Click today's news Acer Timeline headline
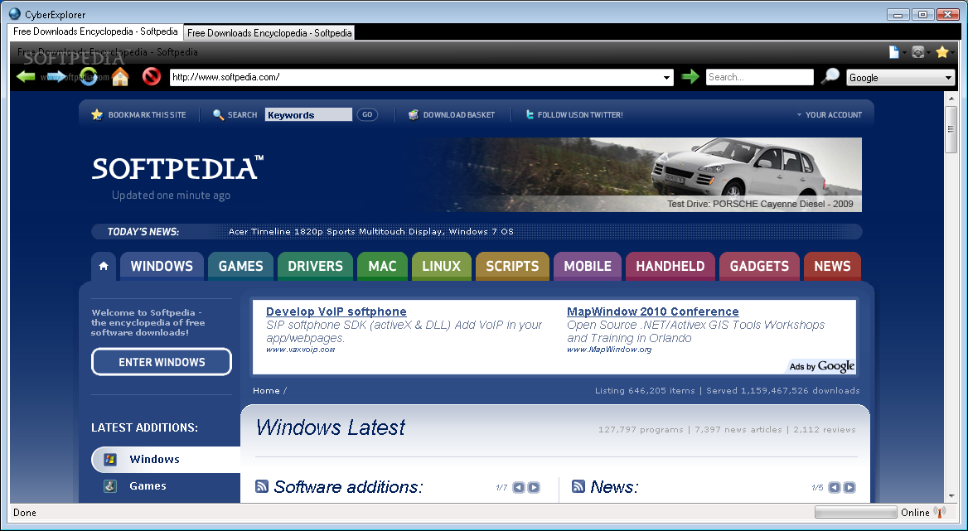Image resolution: width=968 pixels, height=531 pixels. coord(371,231)
